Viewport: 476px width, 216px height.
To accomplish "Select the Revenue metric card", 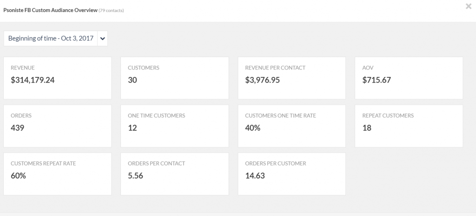I will (57, 78).
